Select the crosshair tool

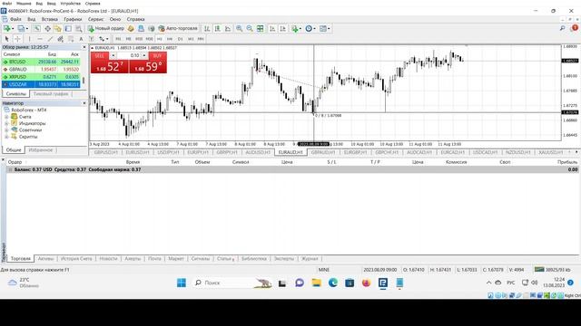[17, 39]
